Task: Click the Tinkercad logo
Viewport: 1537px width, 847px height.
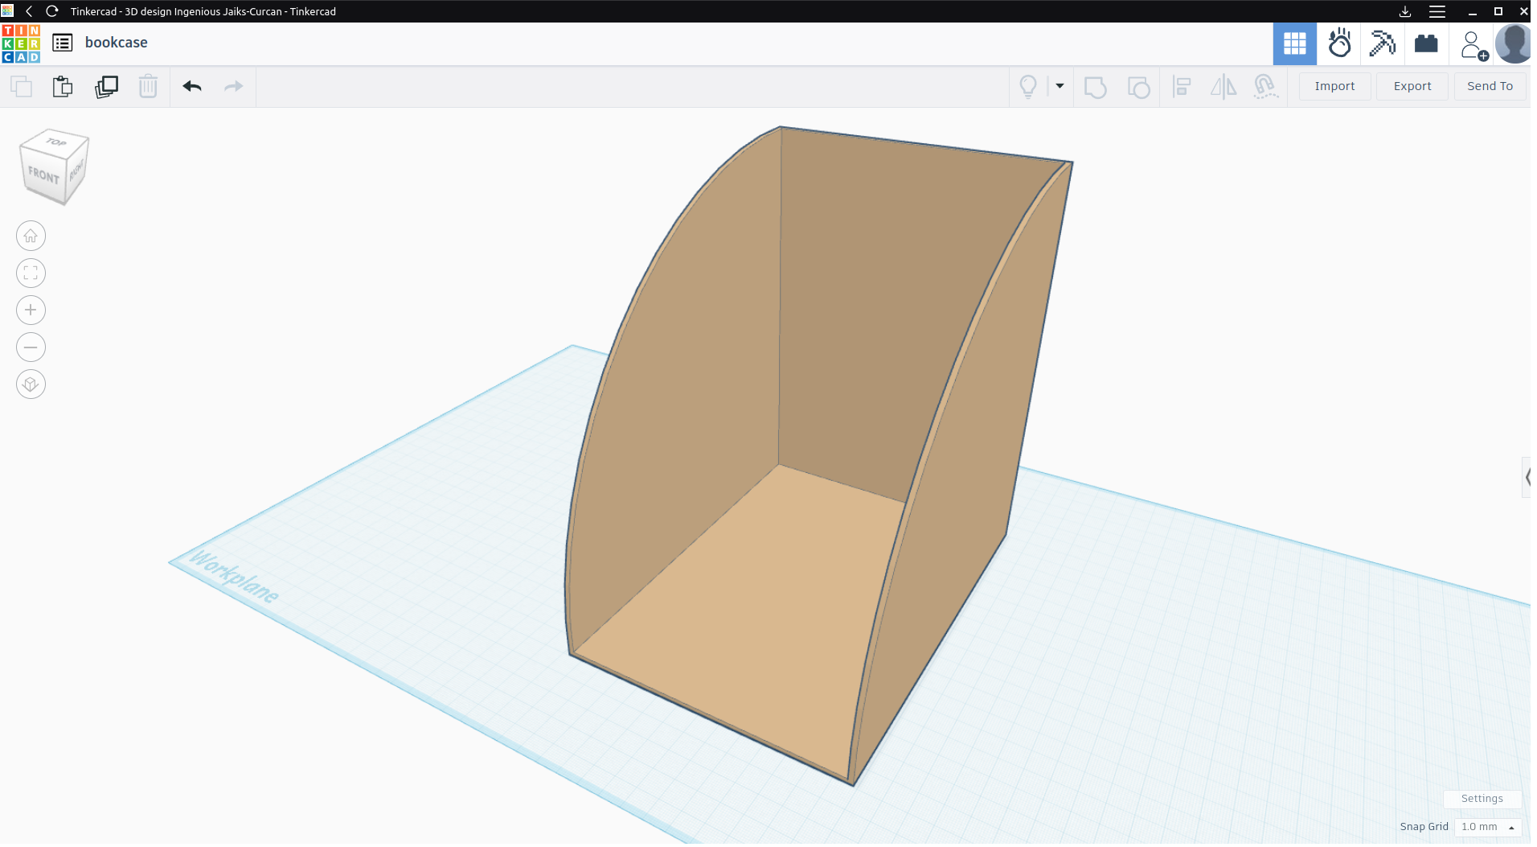Action: pyautogui.click(x=21, y=43)
